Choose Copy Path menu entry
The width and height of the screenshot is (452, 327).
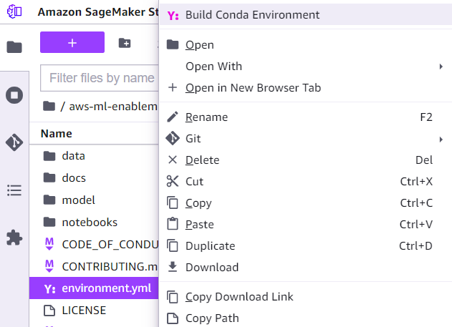click(306, 318)
